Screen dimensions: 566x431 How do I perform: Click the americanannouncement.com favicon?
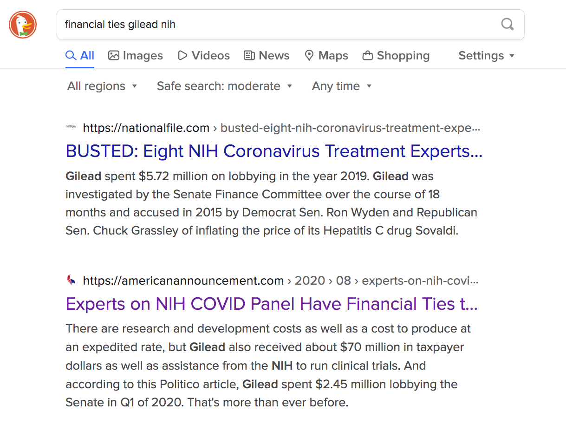[71, 280]
